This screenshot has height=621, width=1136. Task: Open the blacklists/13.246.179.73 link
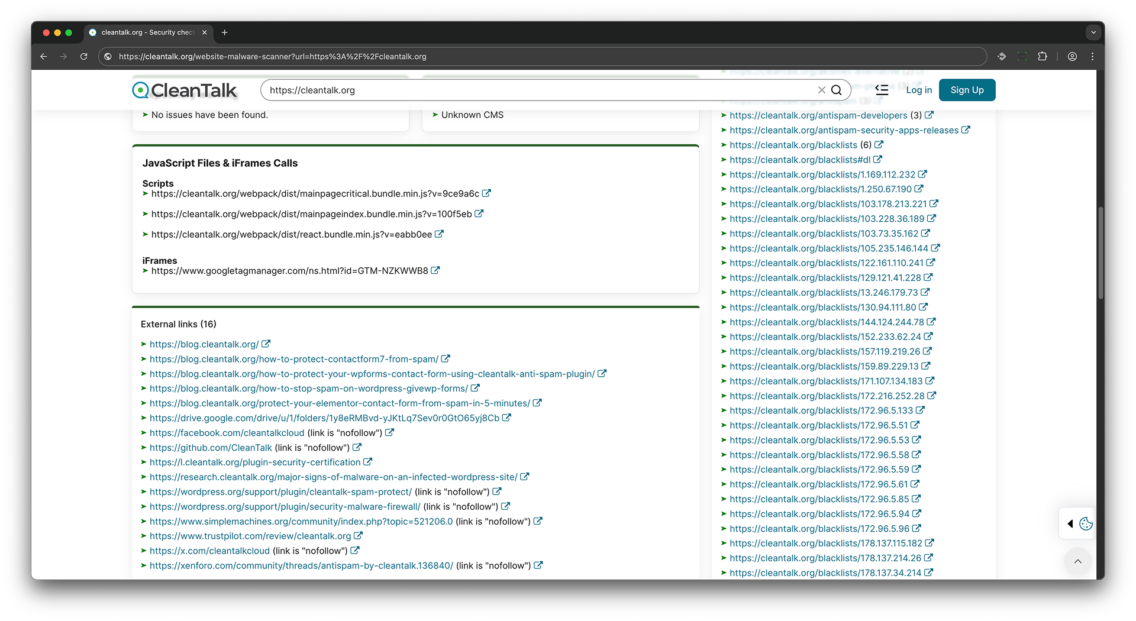(x=824, y=292)
